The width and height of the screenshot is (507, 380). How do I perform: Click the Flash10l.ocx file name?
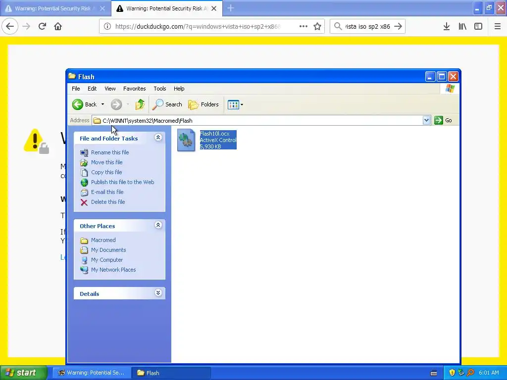(215, 134)
